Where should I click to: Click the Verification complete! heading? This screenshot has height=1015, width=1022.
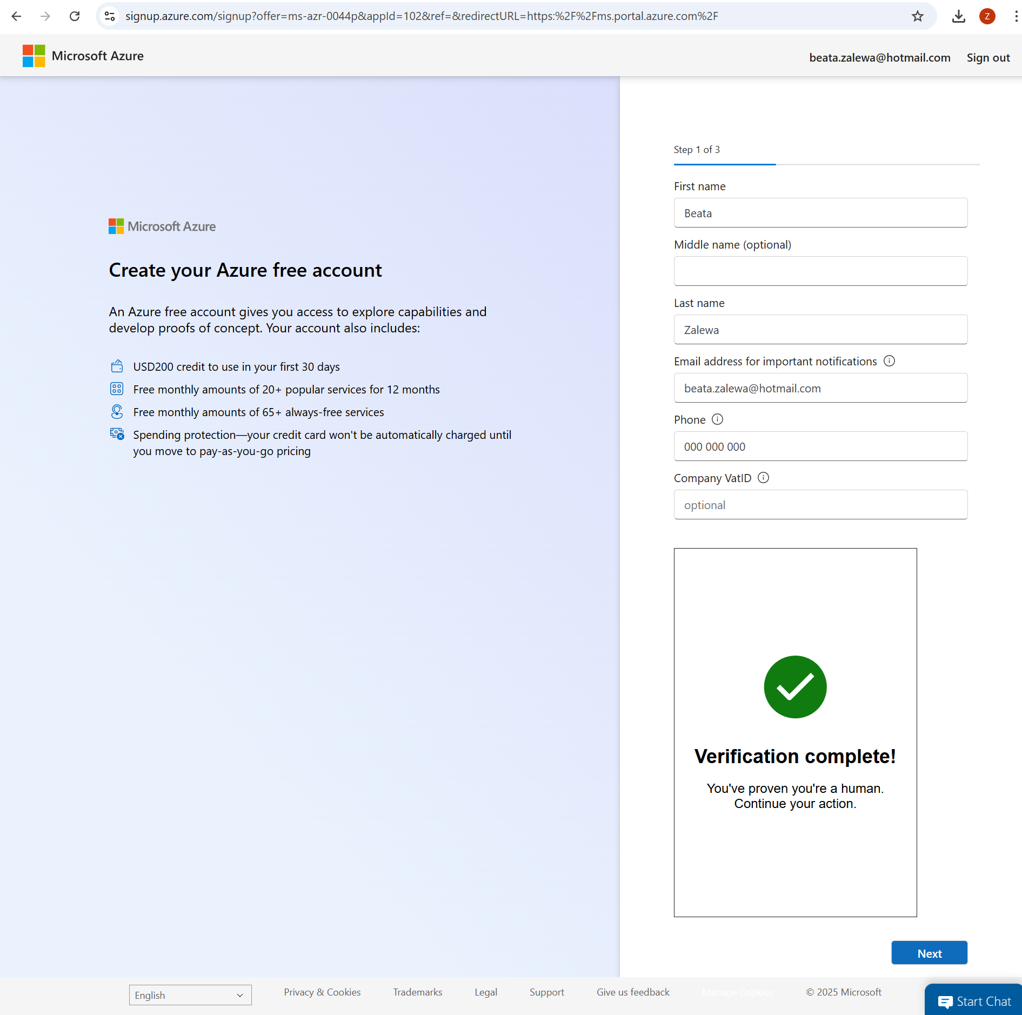[795, 756]
